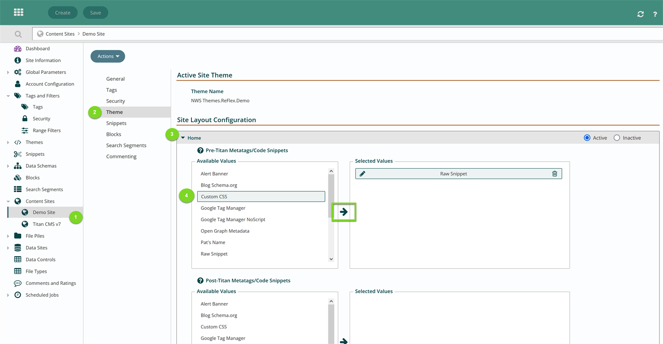This screenshot has height=344, width=663.
Task: Click the refresh icon in top bar
Action: tap(640, 14)
